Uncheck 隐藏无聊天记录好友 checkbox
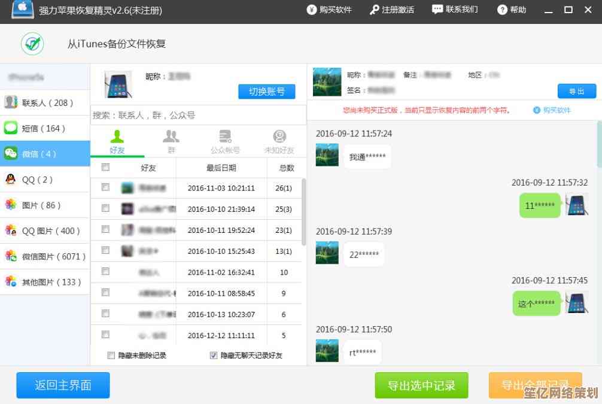Screen dimensions: 602x404 [x=214, y=356]
